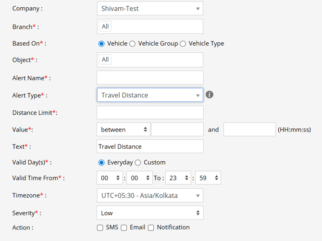Click the Object field with All tag

click(149, 60)
